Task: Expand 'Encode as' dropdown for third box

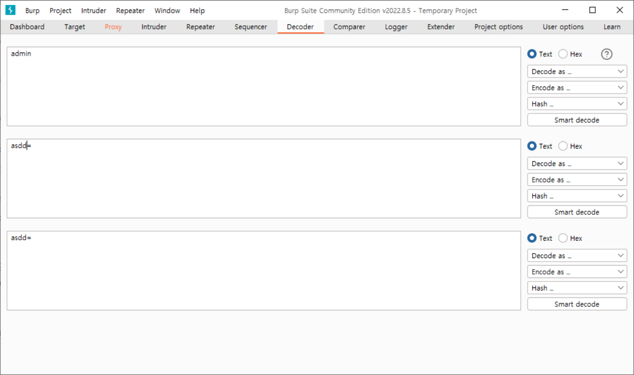Action: tap(577, 272)
